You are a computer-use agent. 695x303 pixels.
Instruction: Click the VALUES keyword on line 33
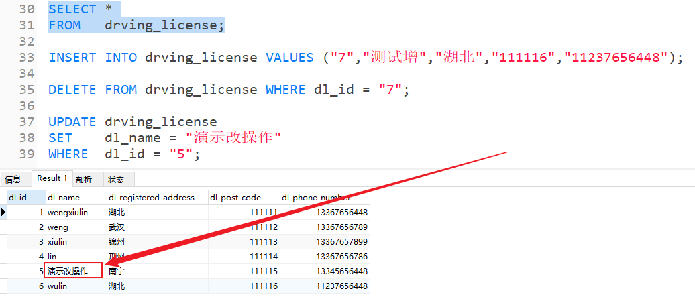click(x=290, y=58)
